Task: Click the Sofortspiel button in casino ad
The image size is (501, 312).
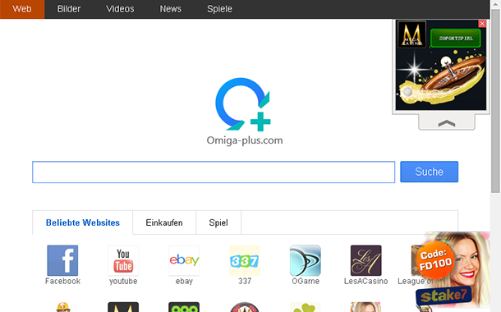Action: click(456, 39)
